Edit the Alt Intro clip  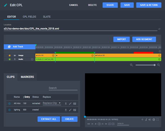pyautogui.click(x=70, y=104)
